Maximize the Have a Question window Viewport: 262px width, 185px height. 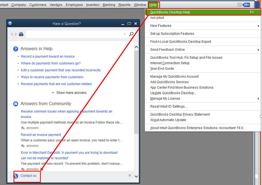129,24
